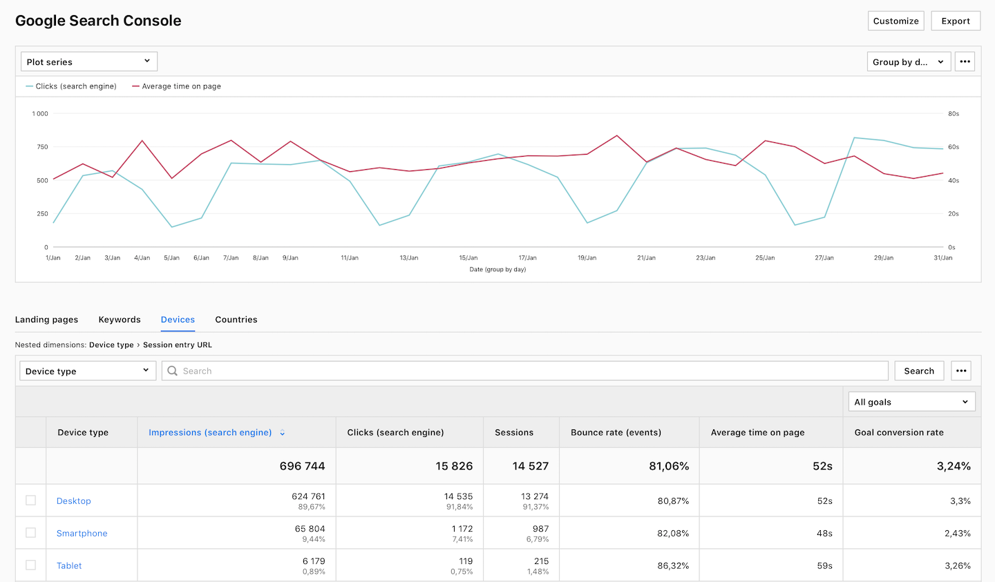The image size is (995, 582).
Task: Open the Countries tab
Action: (x=236, y=320)
